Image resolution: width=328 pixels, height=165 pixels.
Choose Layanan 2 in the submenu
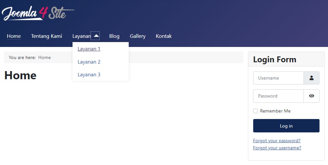[x=89, y=62]
